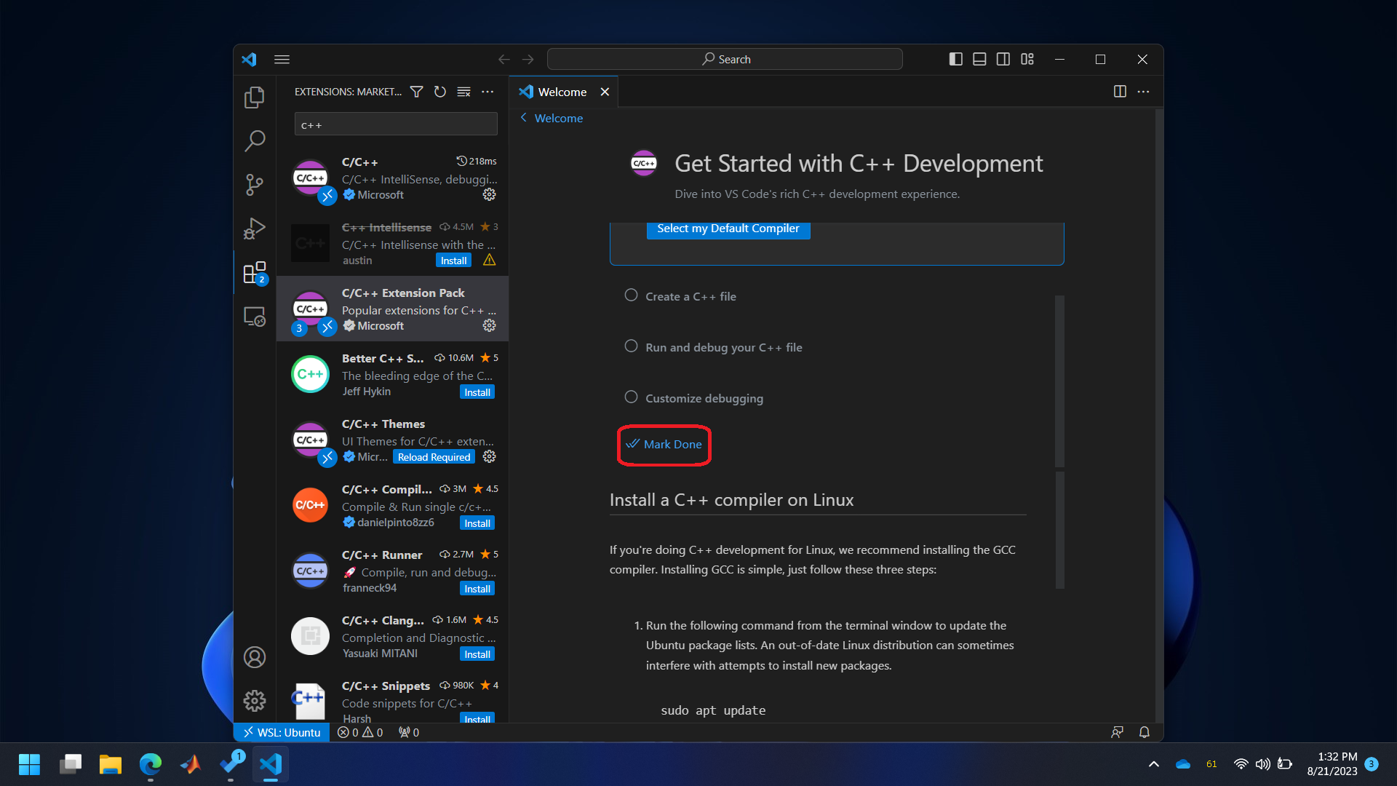Click the filter extensions funnel icon
This screenshot has height=786, width=1397.
tap(416, 92)
